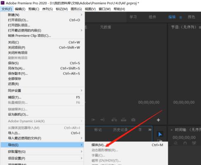Choose 另存为(A)... menu entry
Viewport: 201px width, 165px height.
pyautogui.click(x=43, y=68)
